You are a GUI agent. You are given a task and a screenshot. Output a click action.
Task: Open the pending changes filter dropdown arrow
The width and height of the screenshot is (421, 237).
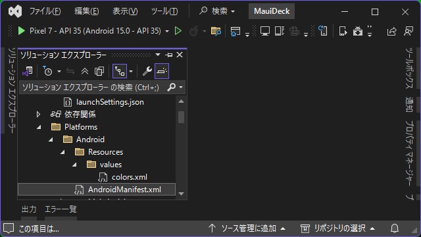(59, 72)
